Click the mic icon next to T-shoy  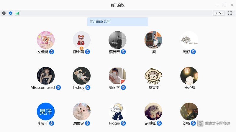[x=88, y=87]
